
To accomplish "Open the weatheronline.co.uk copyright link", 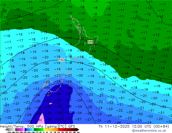I will (x=149, y=131).
